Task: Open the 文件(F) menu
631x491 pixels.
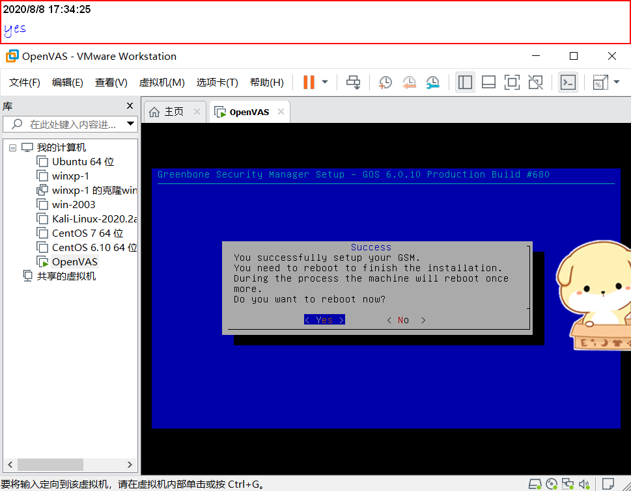Action: [x=25, y=83]
